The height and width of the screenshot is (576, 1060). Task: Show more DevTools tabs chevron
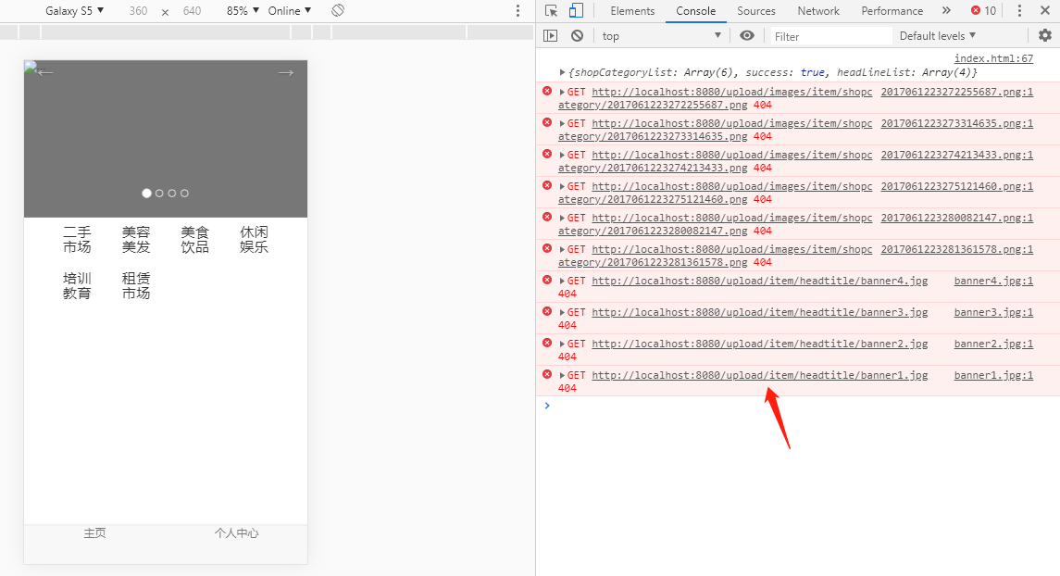[x=946, y=11]
